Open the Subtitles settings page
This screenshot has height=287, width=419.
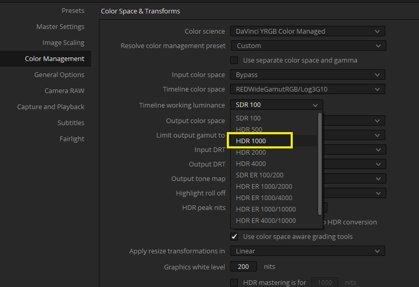pos(71,123)
